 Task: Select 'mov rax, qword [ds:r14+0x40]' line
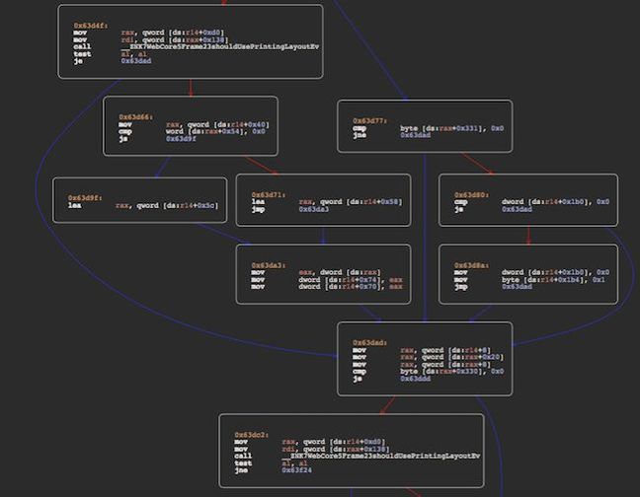194,124
